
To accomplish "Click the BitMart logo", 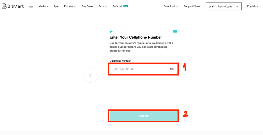I will 13,6.
